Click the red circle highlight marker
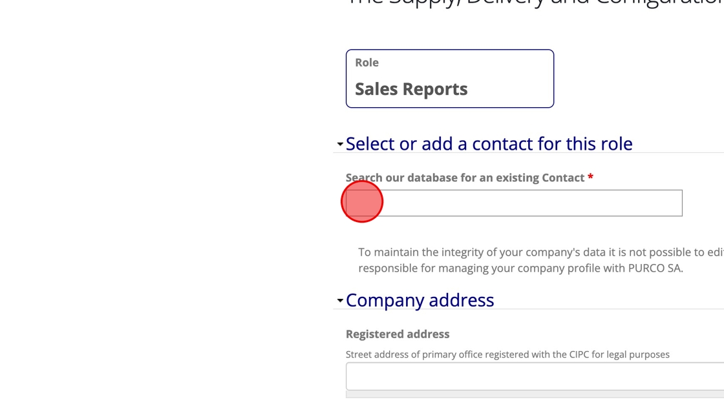 point(362,201)
